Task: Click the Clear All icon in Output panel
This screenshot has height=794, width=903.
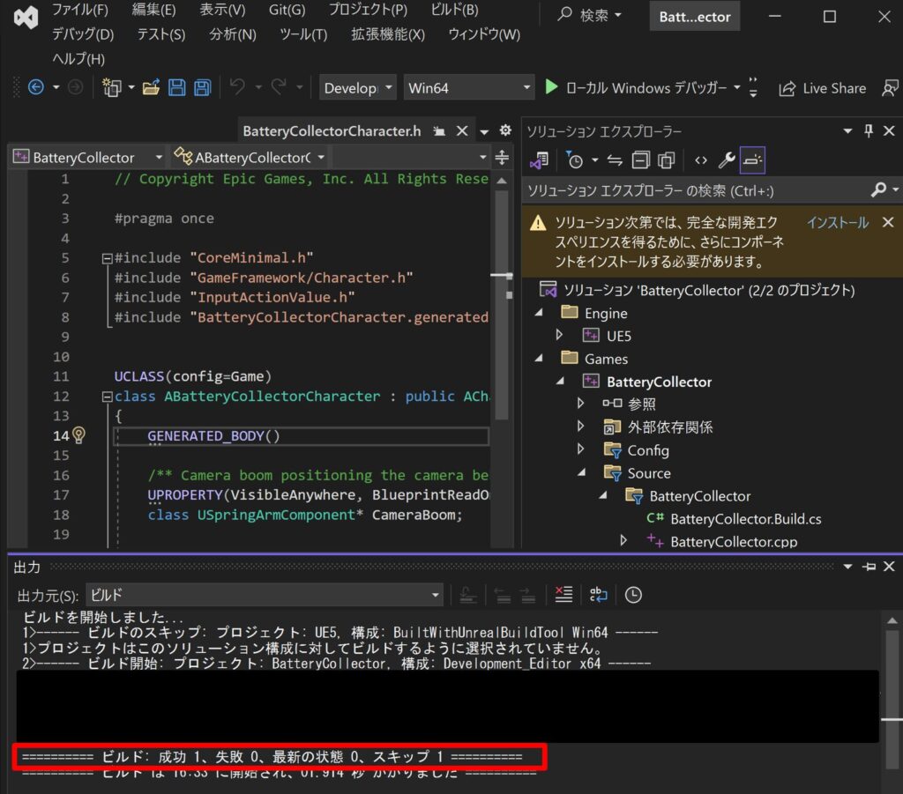Action: point(563,594)
